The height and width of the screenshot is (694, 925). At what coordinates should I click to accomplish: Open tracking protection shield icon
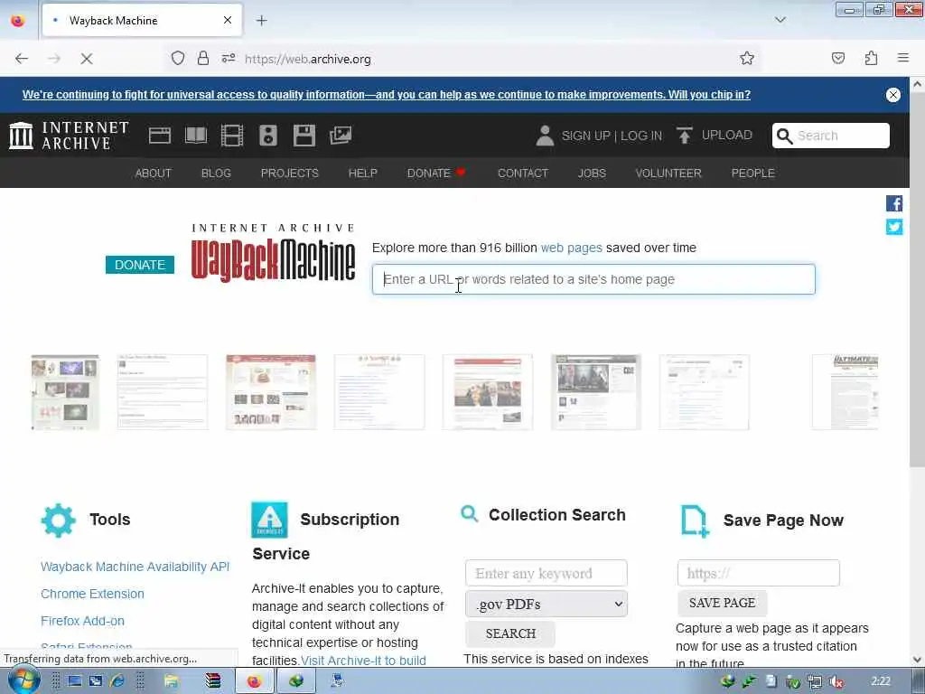coord(178,59)
